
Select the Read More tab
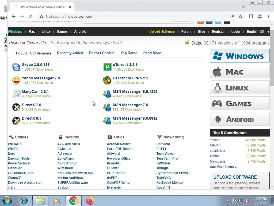point(152,53)
